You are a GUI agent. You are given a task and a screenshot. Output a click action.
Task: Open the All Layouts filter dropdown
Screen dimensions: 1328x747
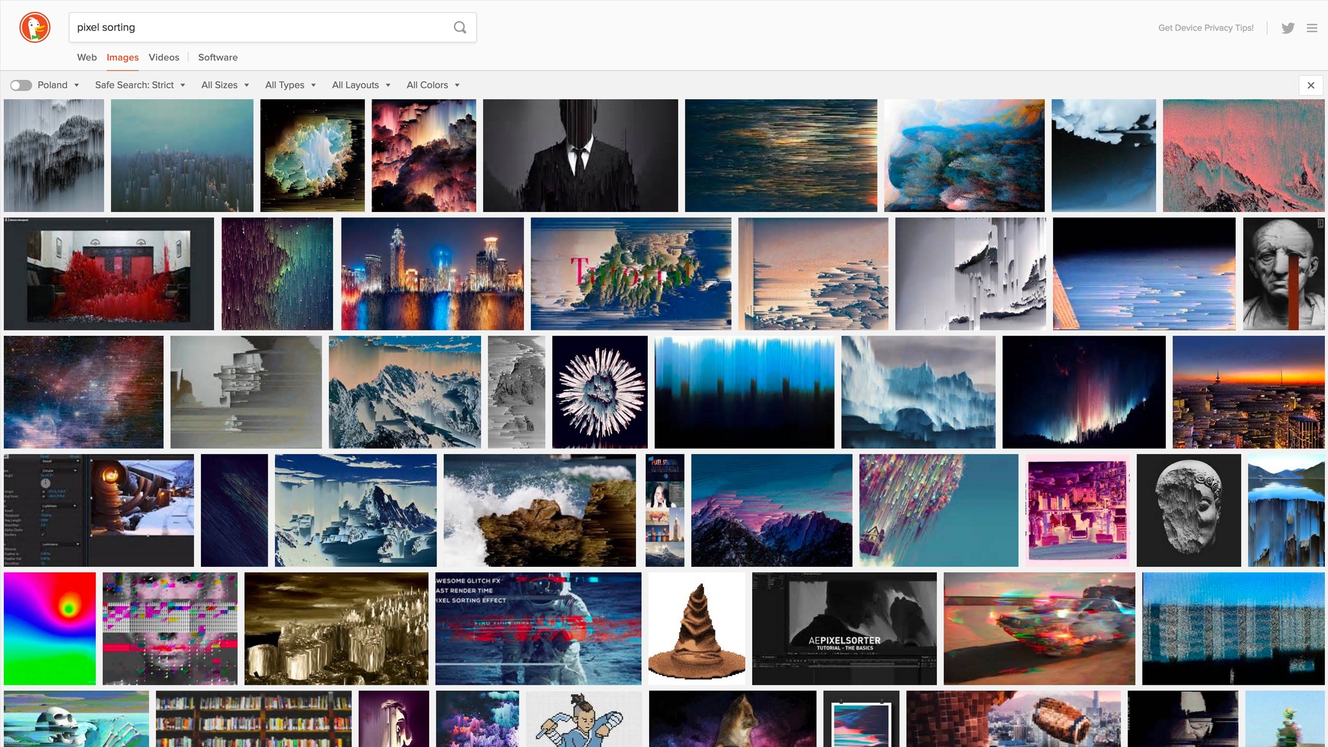[361, 85]
